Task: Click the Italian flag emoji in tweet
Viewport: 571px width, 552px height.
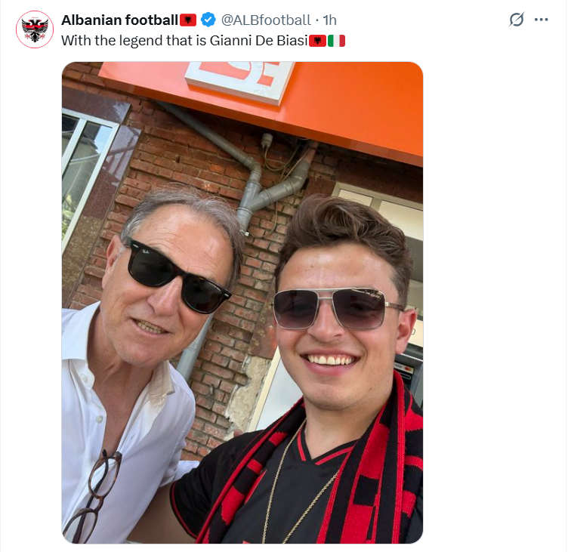Action: pyautogui.click(x=337, y=41)
